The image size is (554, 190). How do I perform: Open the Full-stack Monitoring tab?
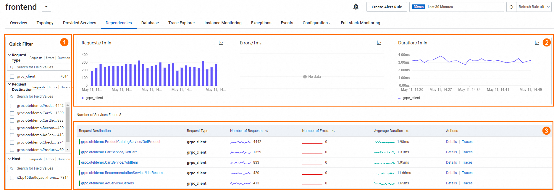360,23
